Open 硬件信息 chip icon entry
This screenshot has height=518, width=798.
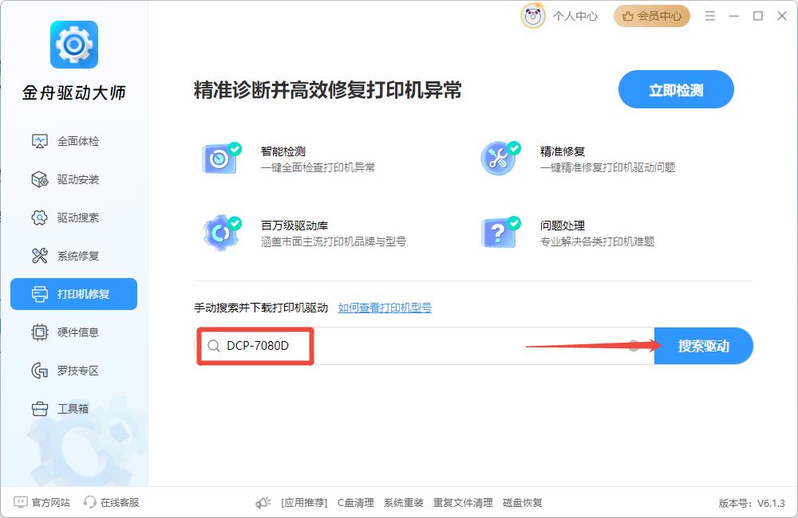40,332
